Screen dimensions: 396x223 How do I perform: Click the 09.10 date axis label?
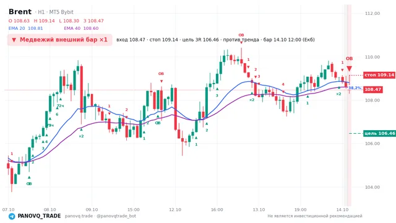tap(92, 209)
